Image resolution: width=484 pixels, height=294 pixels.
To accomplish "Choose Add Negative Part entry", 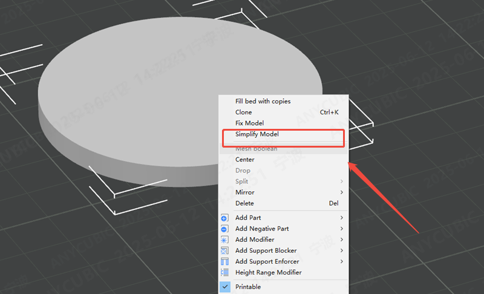I will (284, 229).
